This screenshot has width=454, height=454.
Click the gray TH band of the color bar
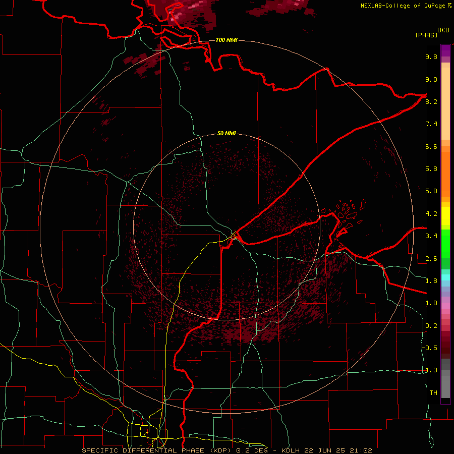point(445,387)
